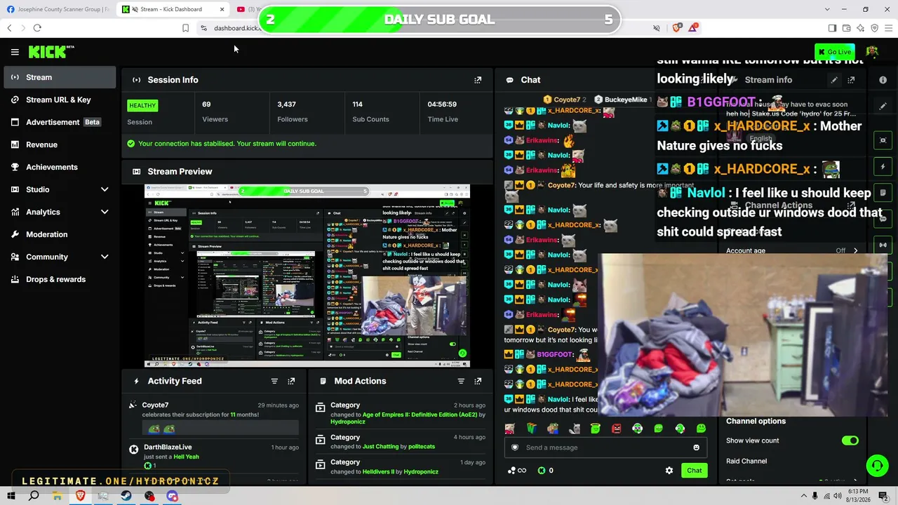Viewport: 898px width, 505px height.
Task: Pop out the Activity Feed panel
Action: pyautogui.click(x=291, y=381)
